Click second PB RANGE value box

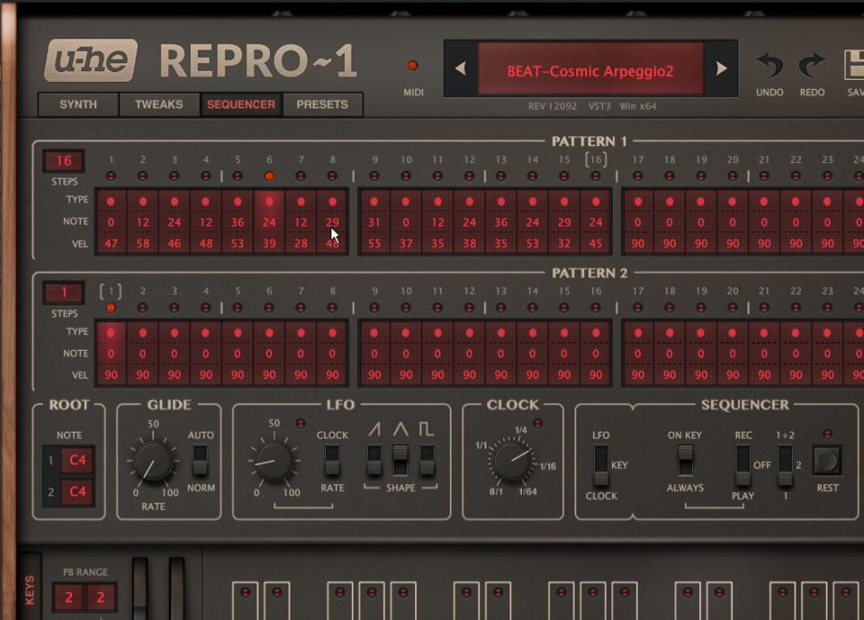(x=101, y=598)
